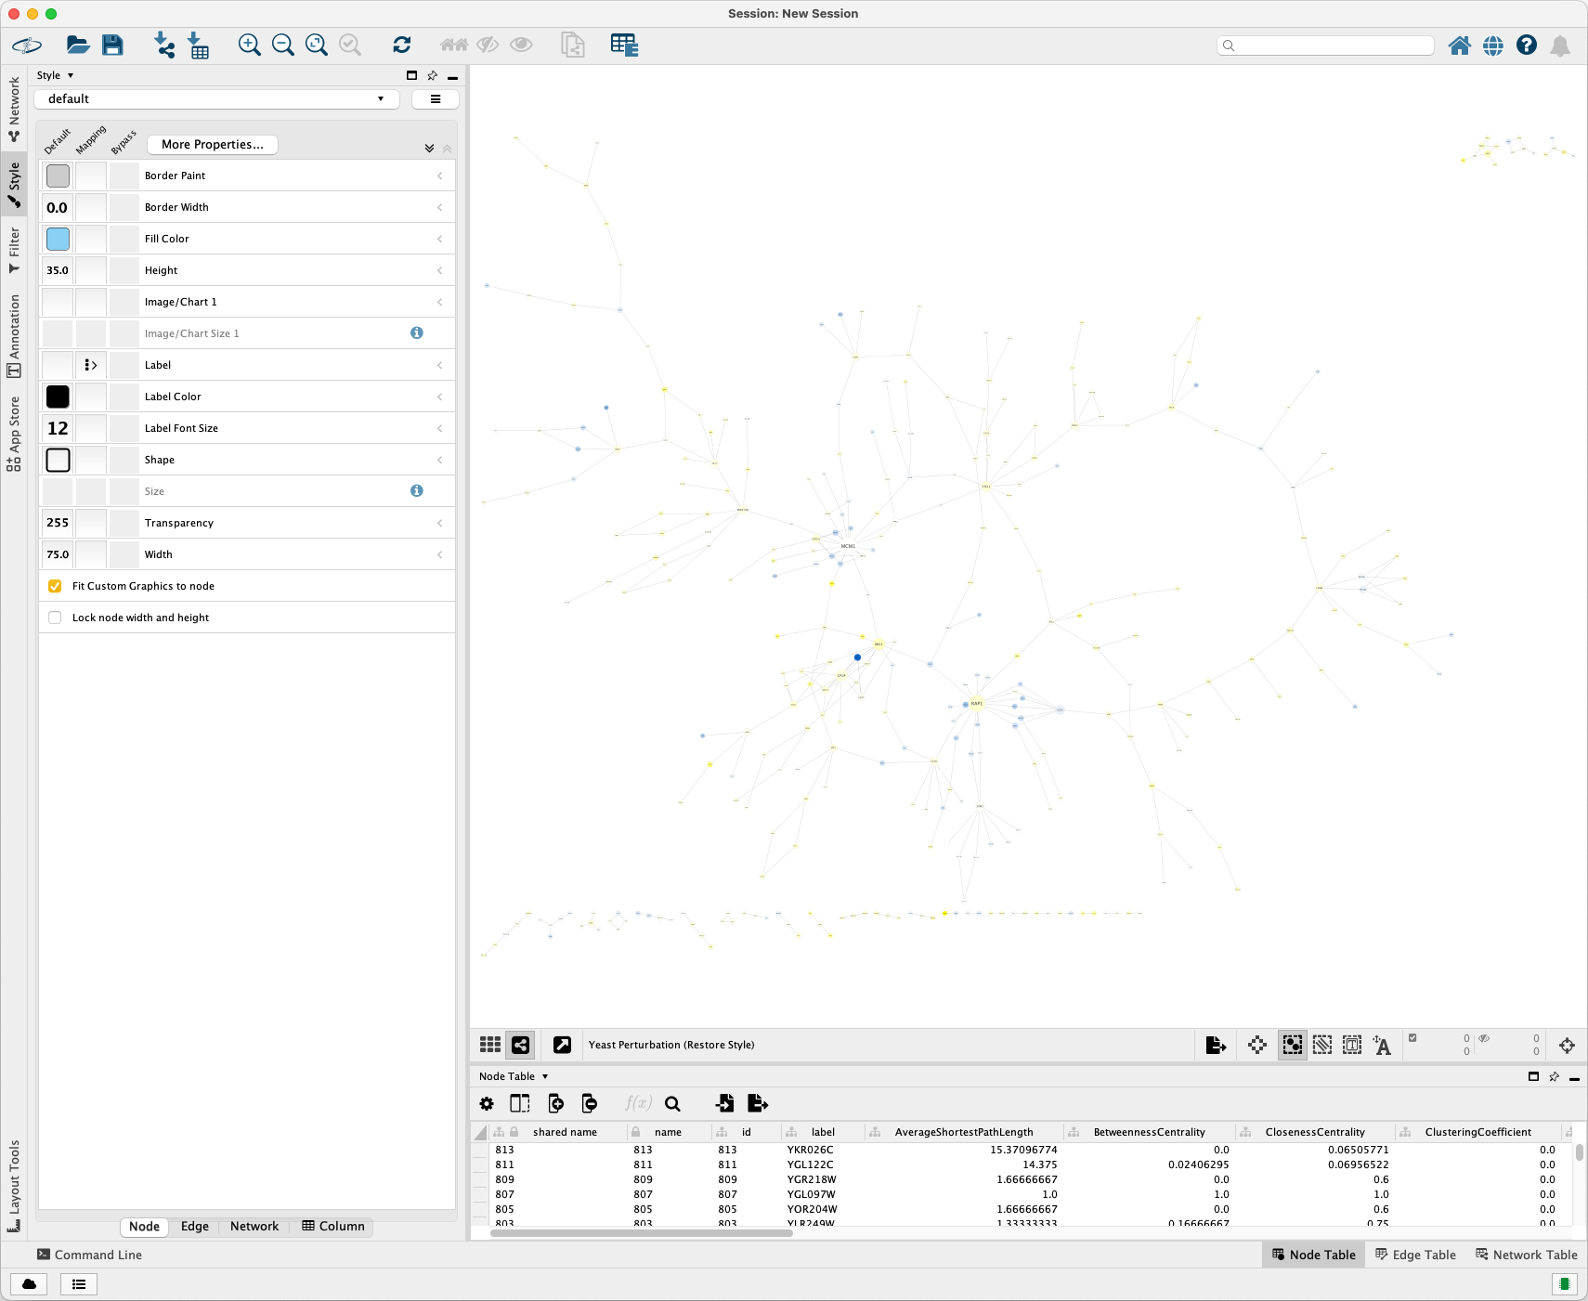Click the blue Fill Color swatch
Viewport: 1588px width, 1301px height.
[x=58, y=239]
